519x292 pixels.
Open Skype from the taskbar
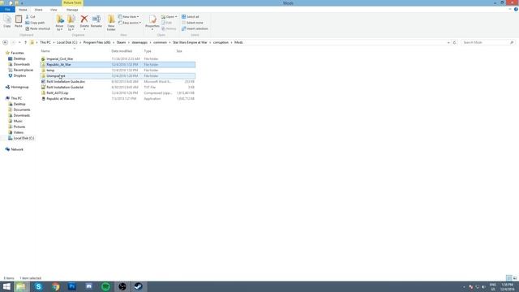[38, 286]
